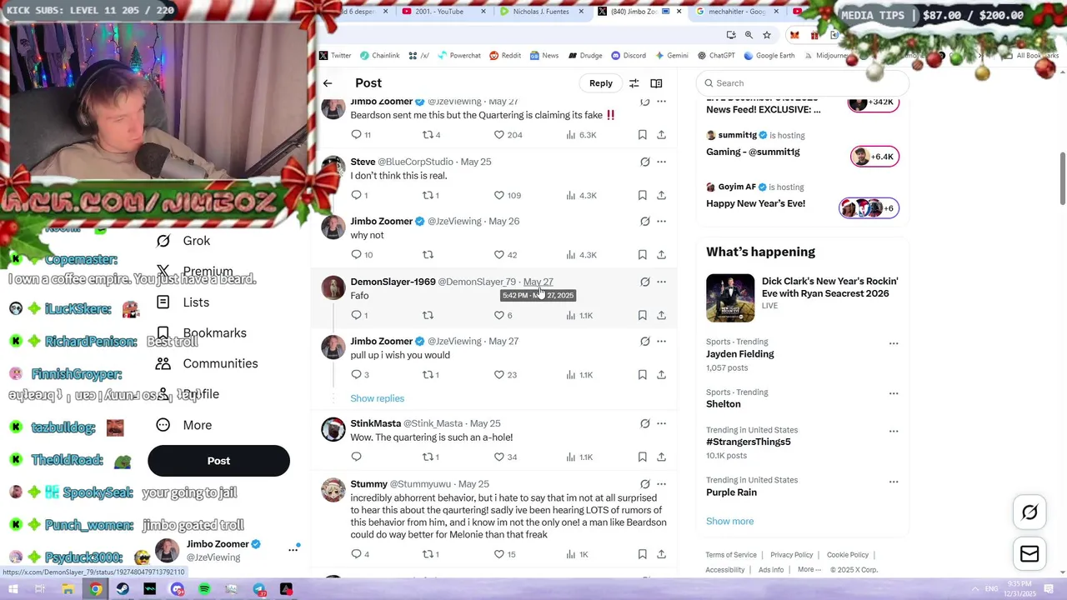
Task: Expand 'Show replies' under Jimbo's post
Action: tap(377, 398)
